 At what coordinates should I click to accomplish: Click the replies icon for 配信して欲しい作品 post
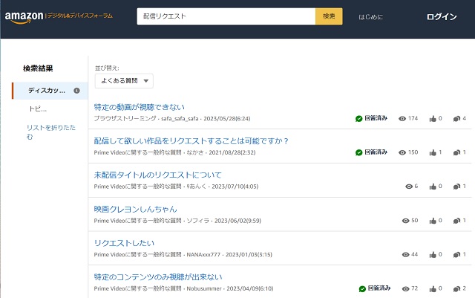click(456, 152)
